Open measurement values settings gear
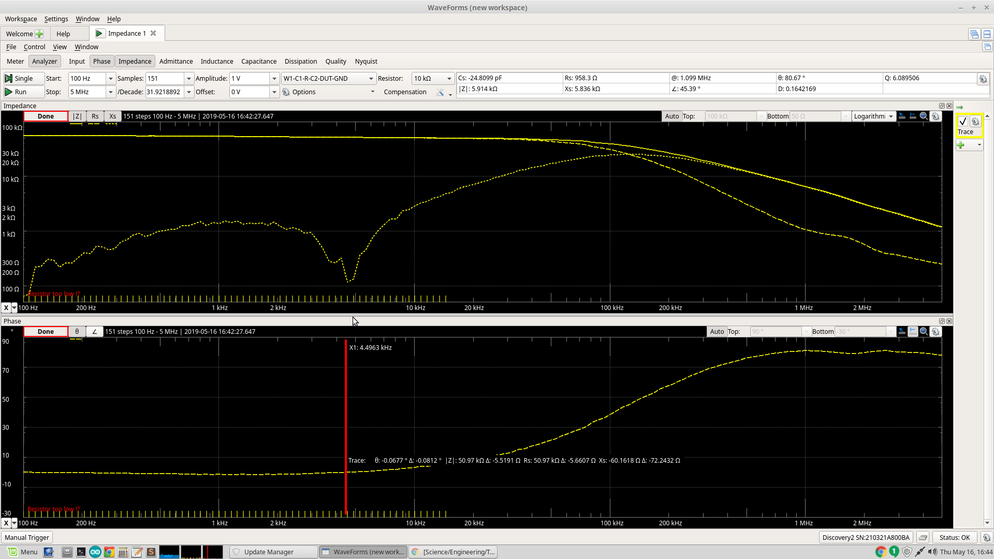The height and width of the screenshot is (559, 994). (983, 79)
